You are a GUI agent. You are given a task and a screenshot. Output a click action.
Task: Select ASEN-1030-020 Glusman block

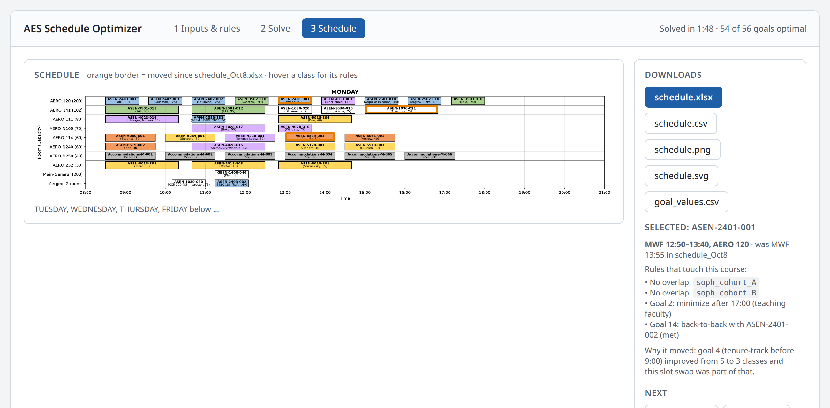[295, 110]
